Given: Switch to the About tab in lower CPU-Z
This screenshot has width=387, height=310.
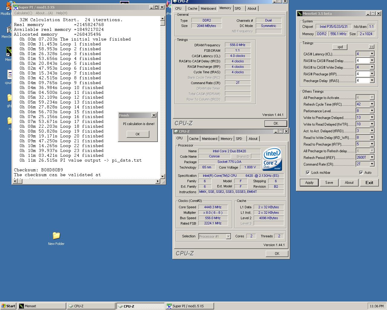Looking at the screenshot, I should pyautogui.click(x=253, y=139).
